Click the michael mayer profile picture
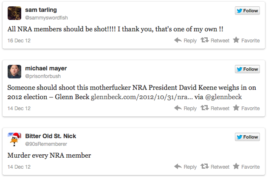 click(x=14, y=72)
